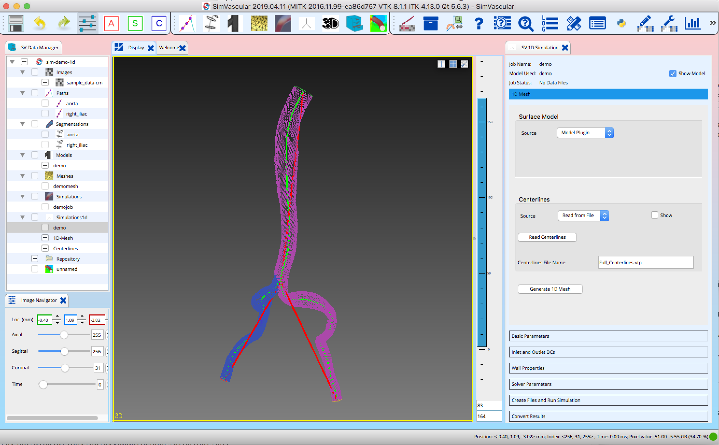Open the statistics bar-chart tool
Image resolution: width=719 pixels, height=445 pixels.
693,23
